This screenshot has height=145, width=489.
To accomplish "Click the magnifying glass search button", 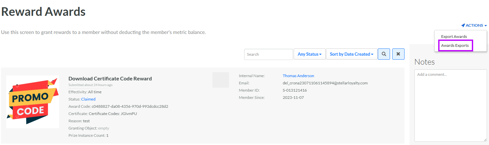I will pos(384,54).
